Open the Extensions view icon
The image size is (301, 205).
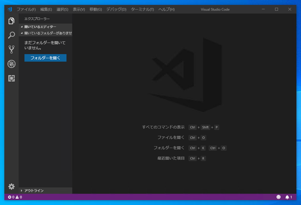(11, 78)
